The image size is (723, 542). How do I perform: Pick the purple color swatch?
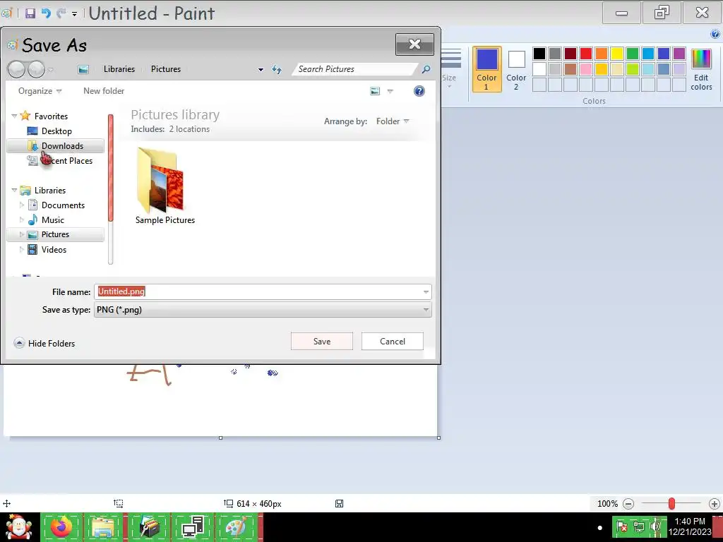(679, 54)
